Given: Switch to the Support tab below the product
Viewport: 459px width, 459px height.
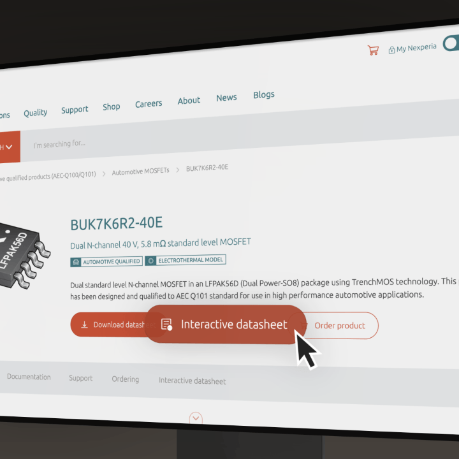Looking at the screenshot, I should point(81,378).
